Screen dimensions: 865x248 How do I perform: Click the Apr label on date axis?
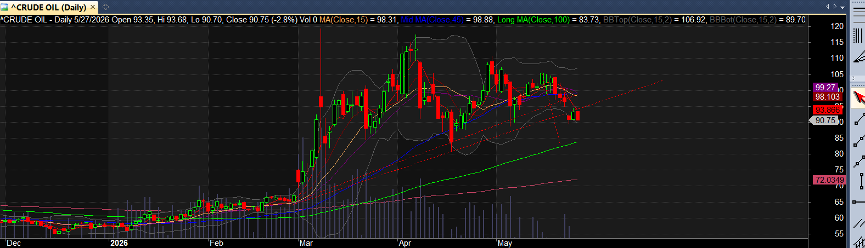[x=405, y=243]
